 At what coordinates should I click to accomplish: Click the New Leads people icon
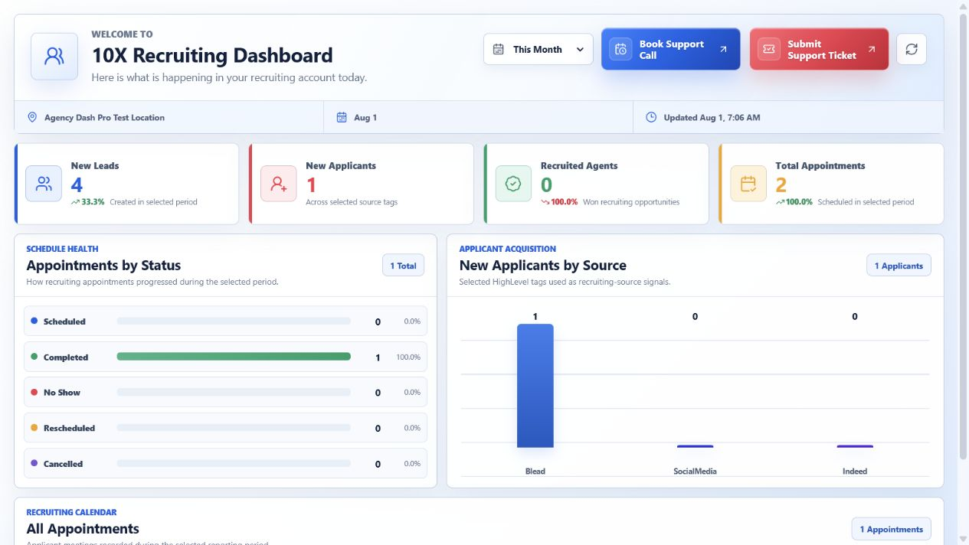pyautogui.click(x=44, y=184)
